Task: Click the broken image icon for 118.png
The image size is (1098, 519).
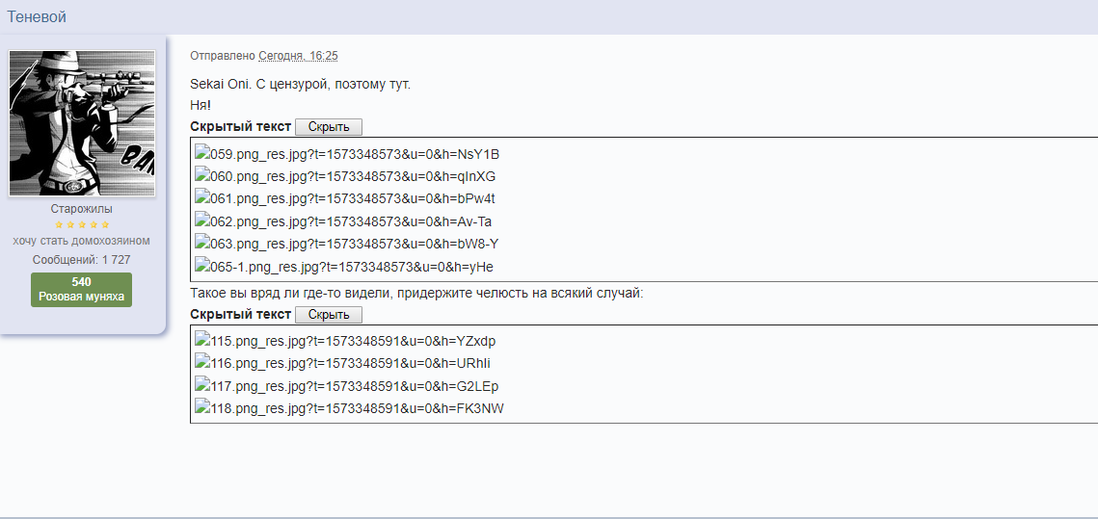Action: [x=202, y=407]
